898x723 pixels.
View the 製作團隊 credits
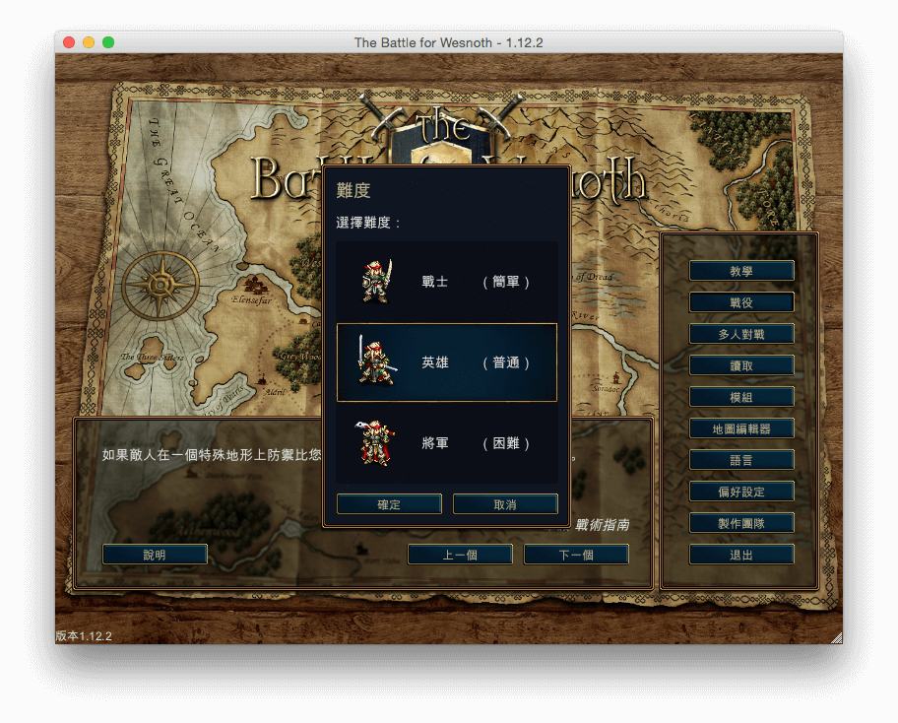[x=741, y=523]
